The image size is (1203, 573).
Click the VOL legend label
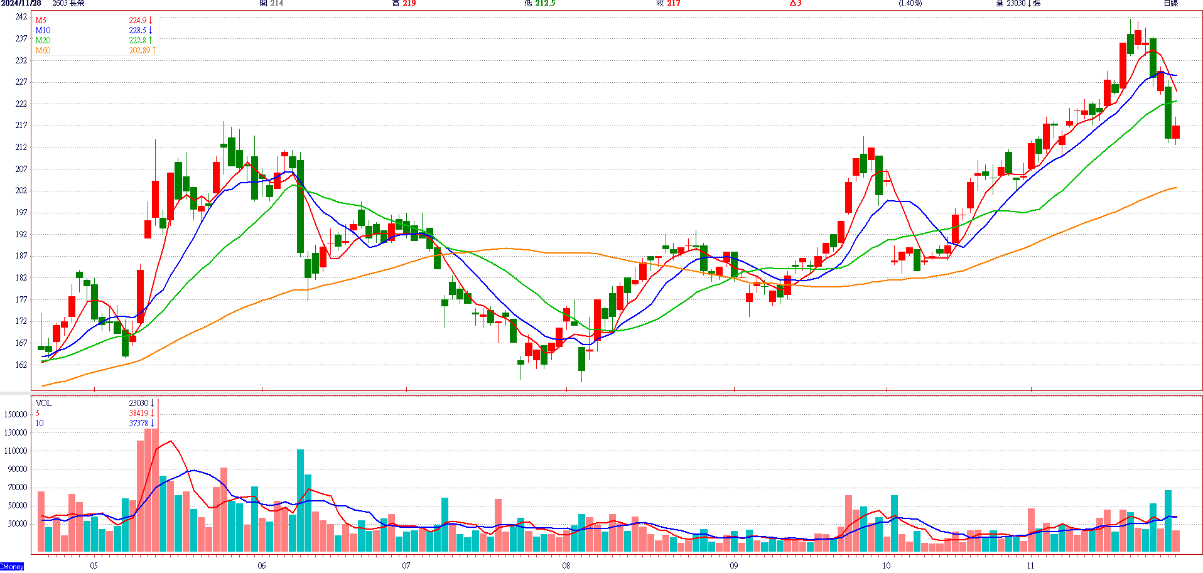(43, 404)
